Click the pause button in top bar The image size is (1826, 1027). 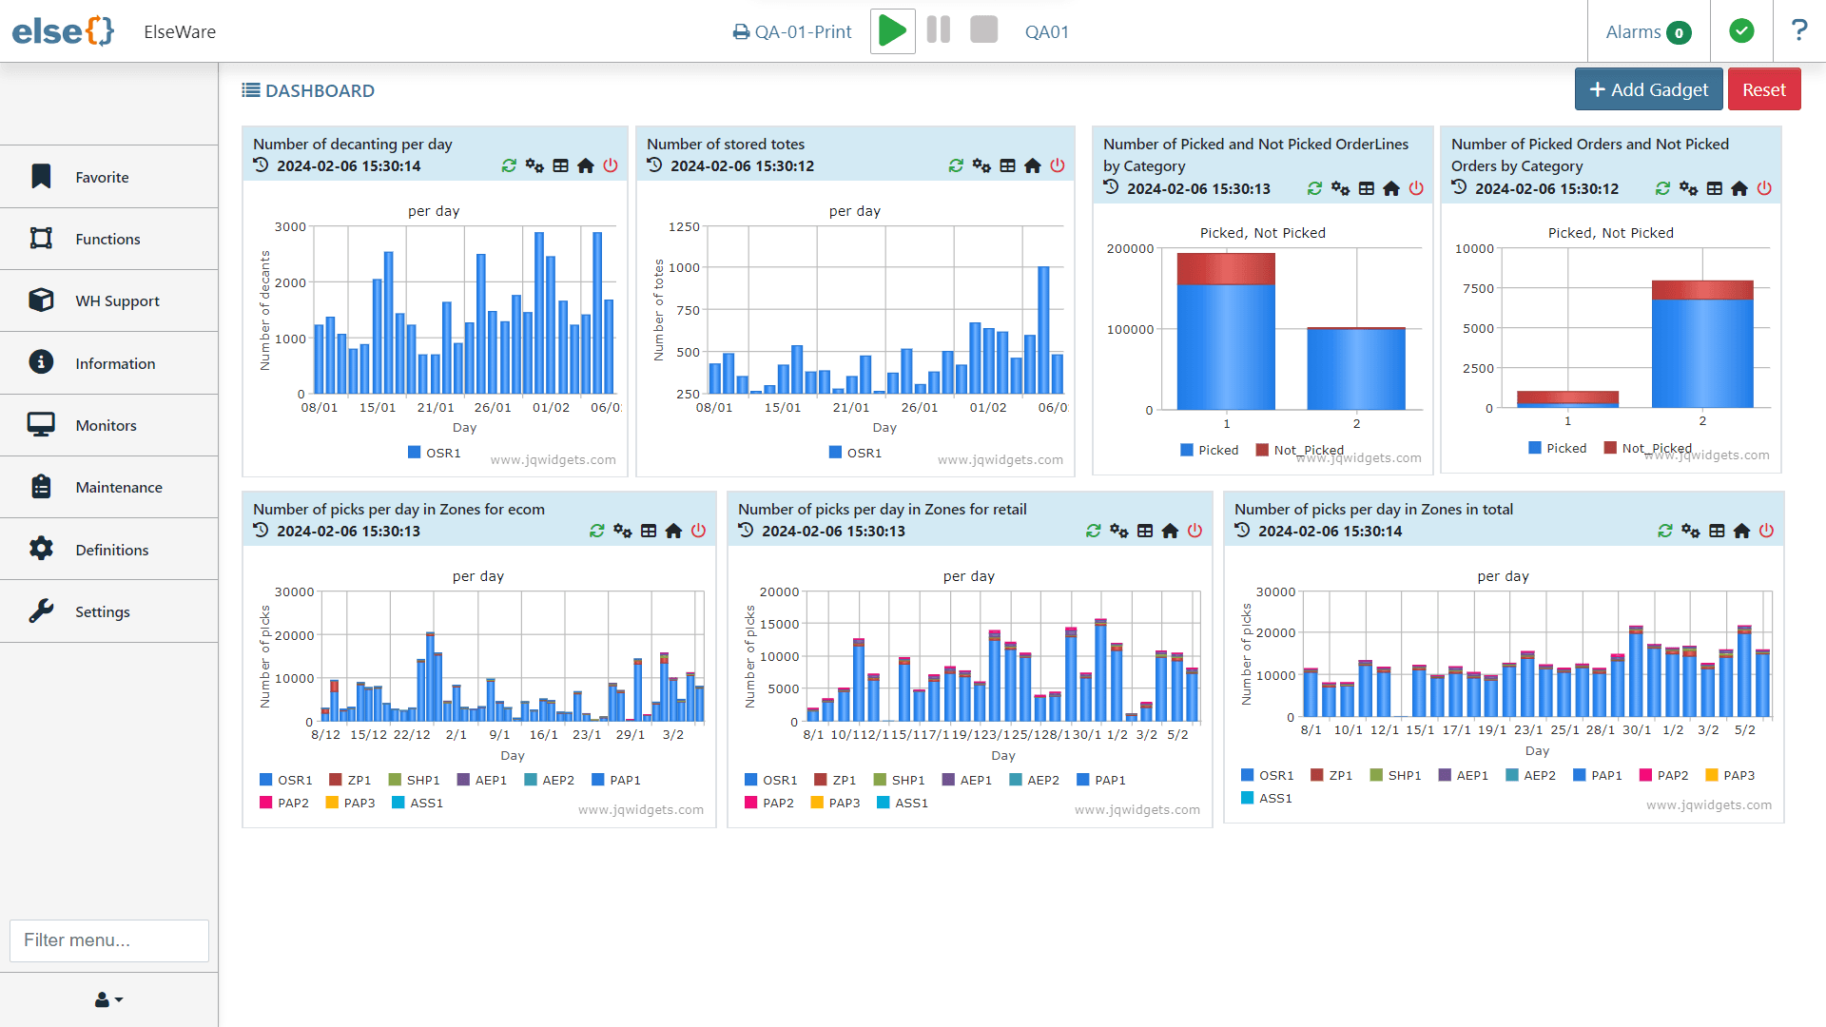pyautogui.click(x=939, y=30)
